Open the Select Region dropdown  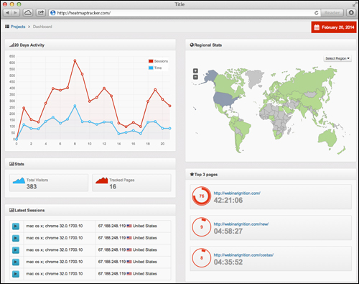[x=337, y=58]
